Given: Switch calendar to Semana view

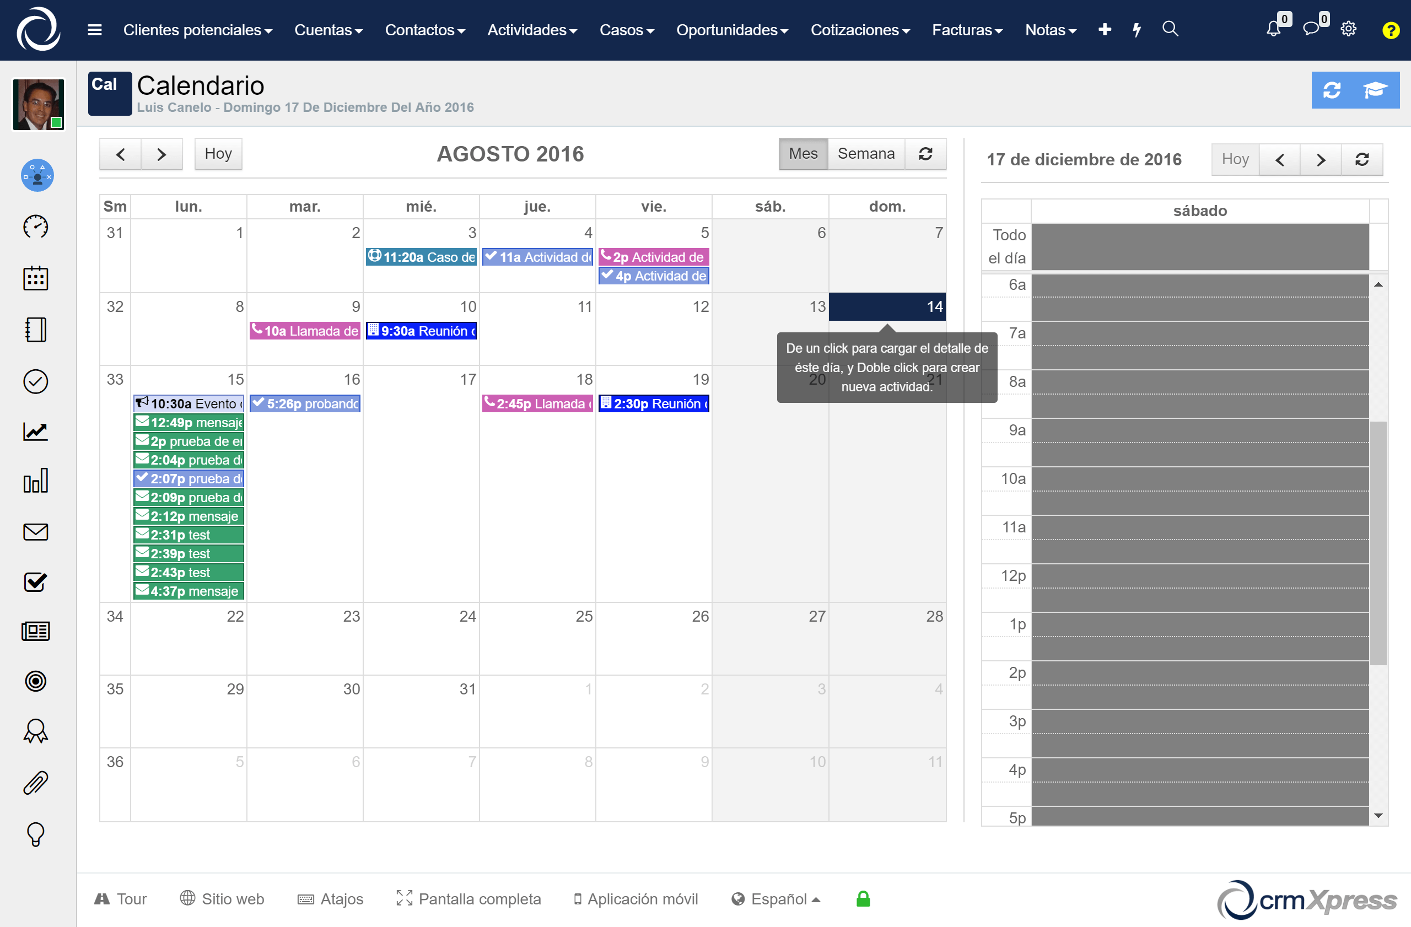Looking at the screenshot, I should [x=866, y=154].
